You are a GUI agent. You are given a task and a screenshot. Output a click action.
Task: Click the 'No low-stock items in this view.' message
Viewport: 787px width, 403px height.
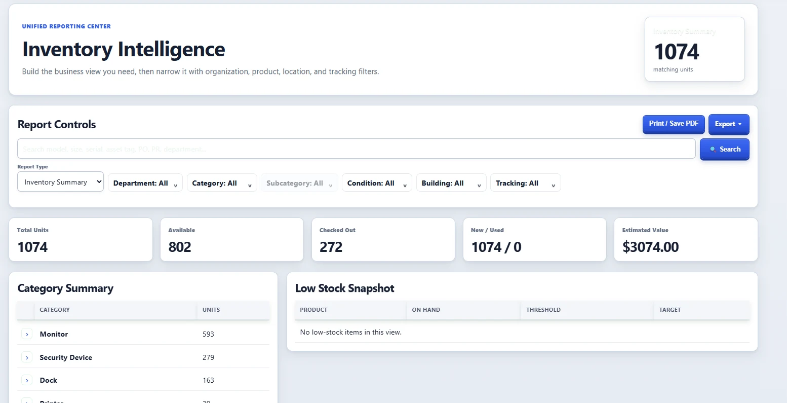tap(350, 333)
